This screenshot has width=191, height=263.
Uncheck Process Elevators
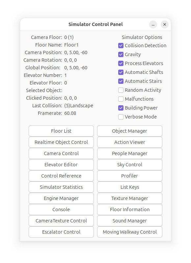click(121, 63)
